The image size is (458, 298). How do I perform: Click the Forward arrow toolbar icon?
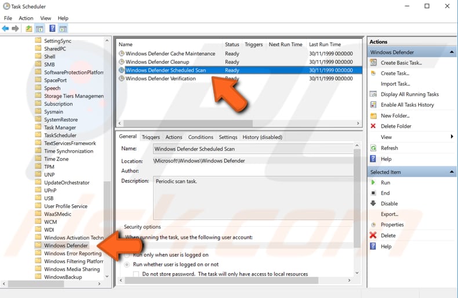click(15, 28)
